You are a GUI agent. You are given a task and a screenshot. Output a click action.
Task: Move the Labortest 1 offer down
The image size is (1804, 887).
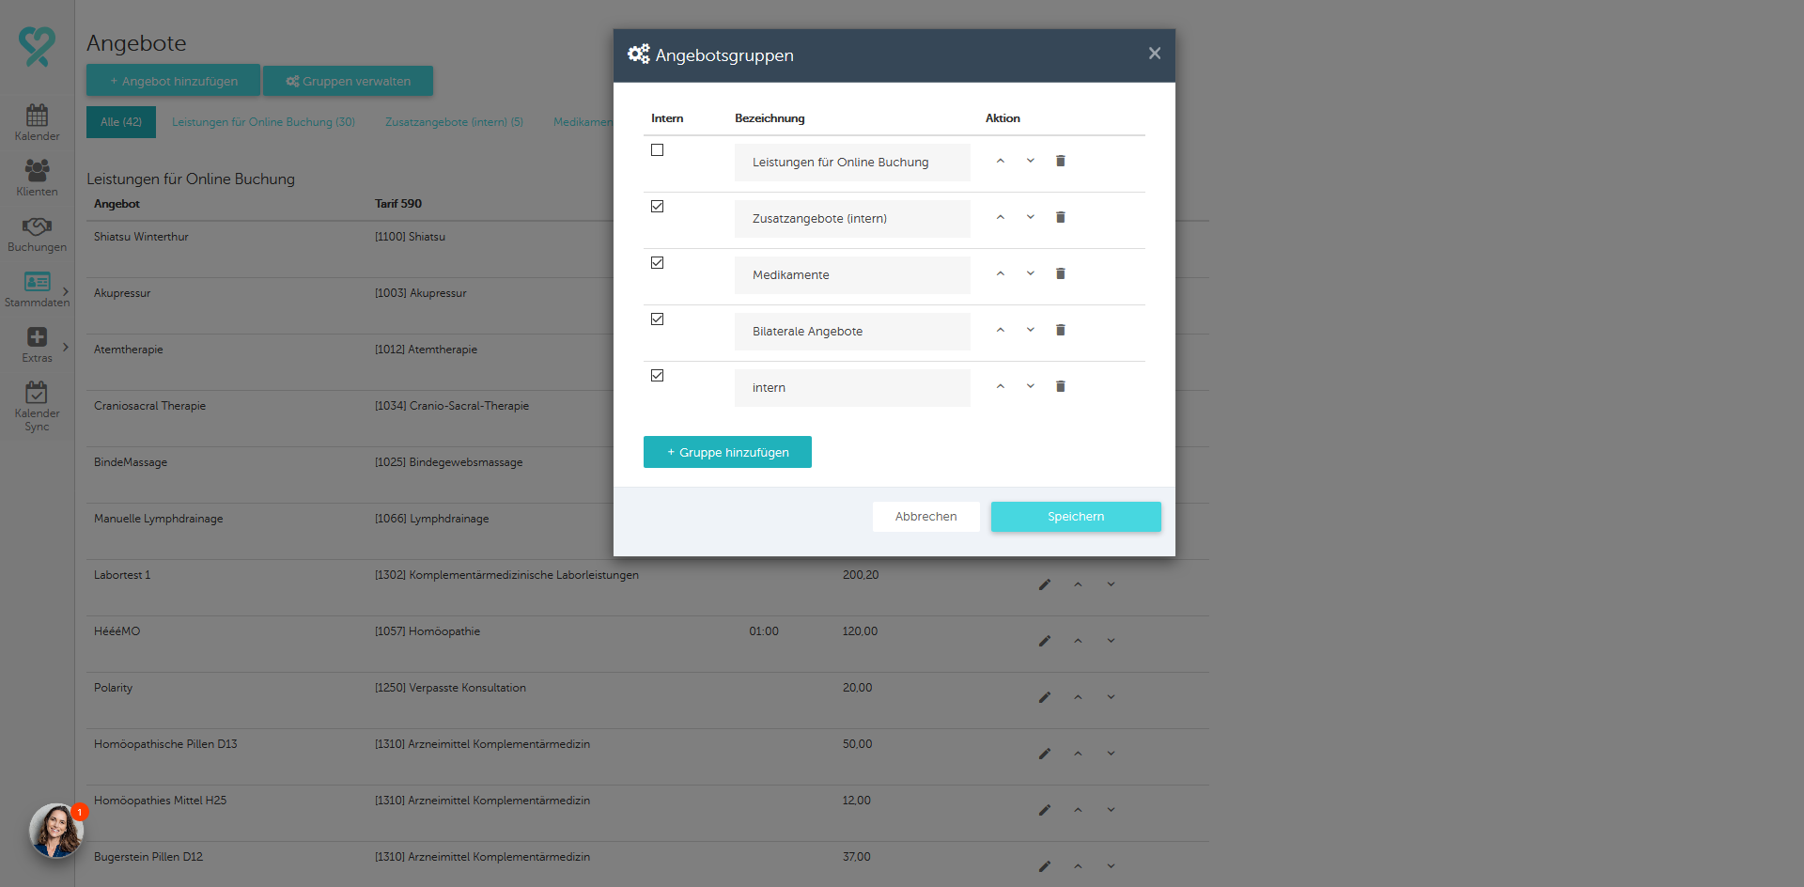[x=1111, y=584]
